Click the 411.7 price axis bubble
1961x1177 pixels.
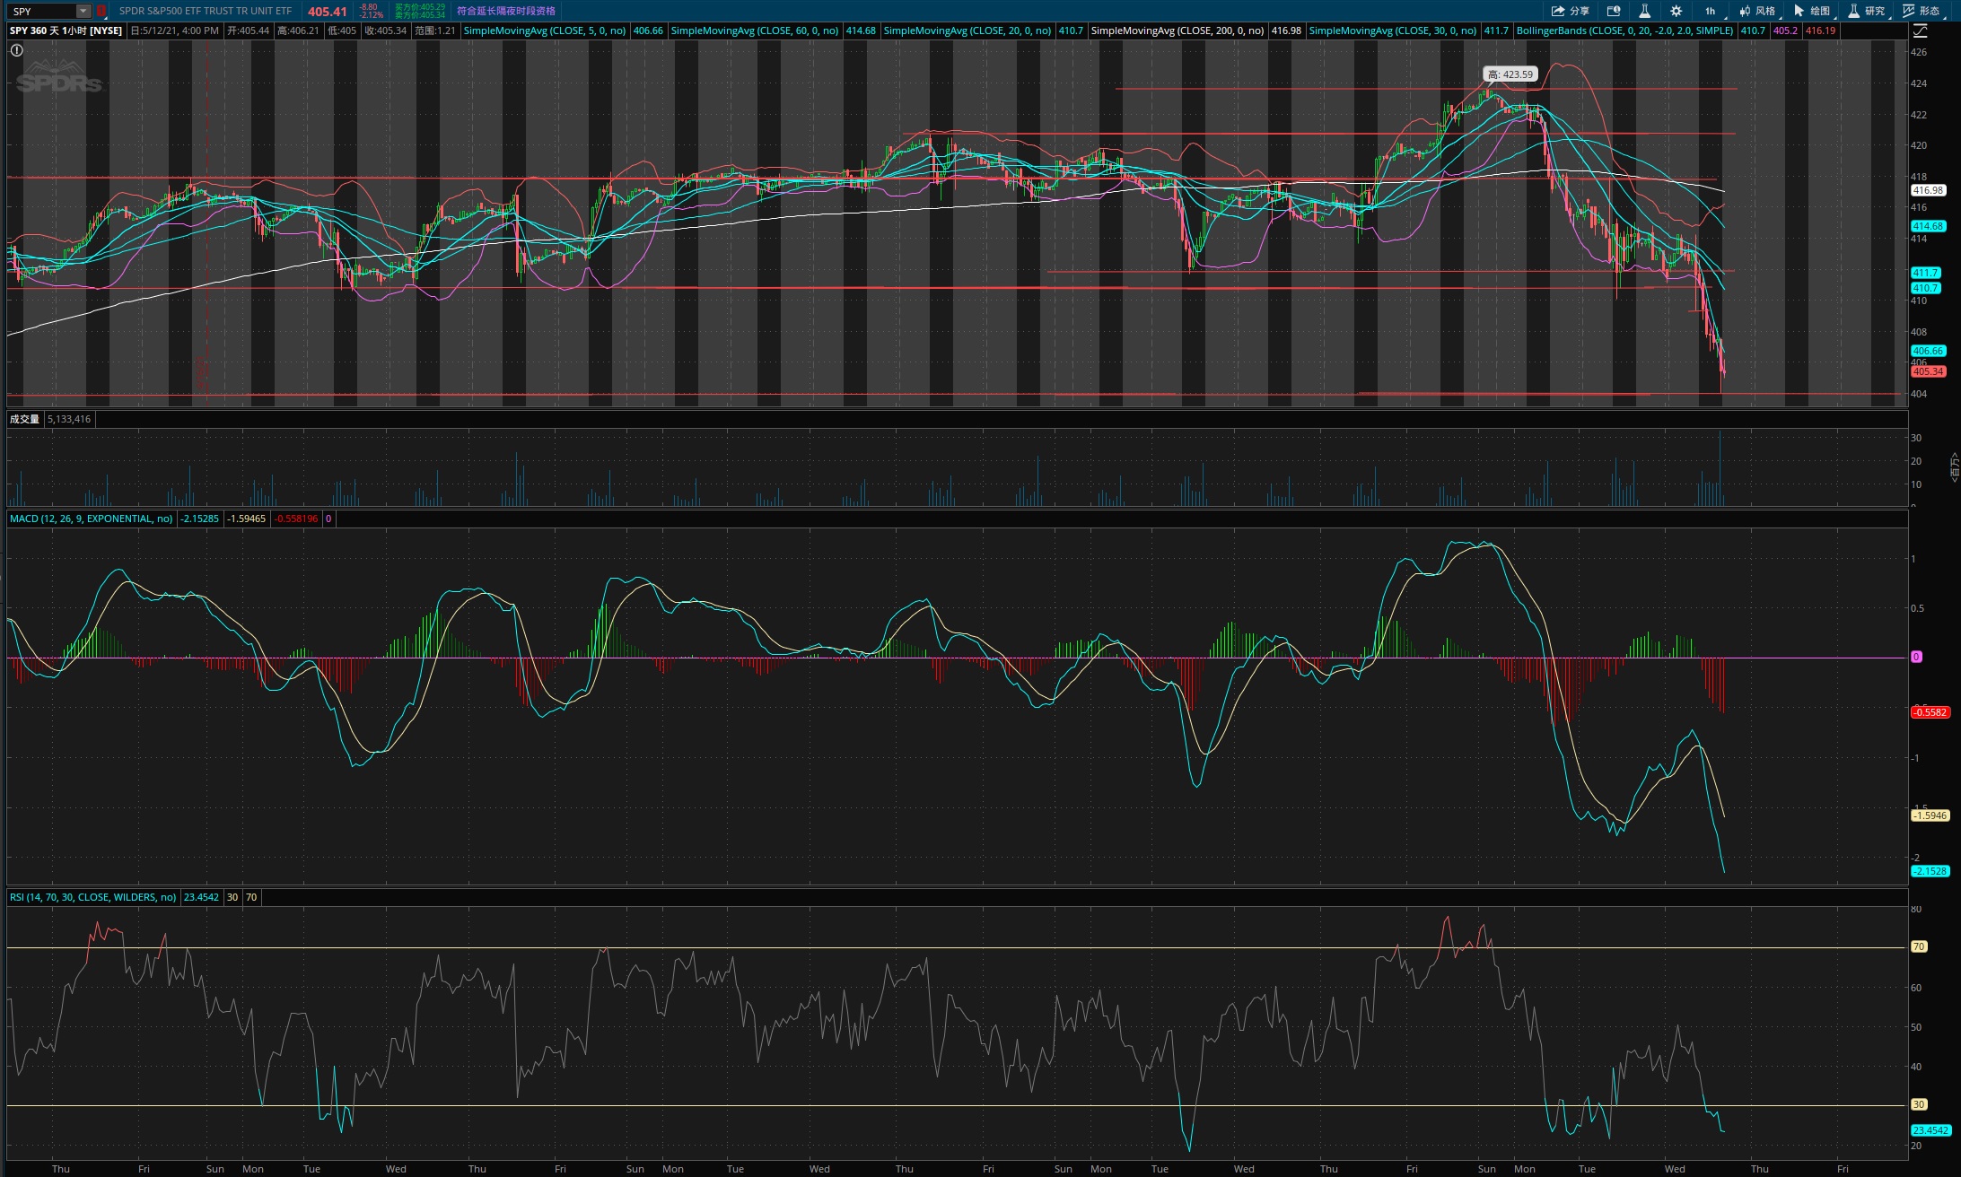[1926, 273]
